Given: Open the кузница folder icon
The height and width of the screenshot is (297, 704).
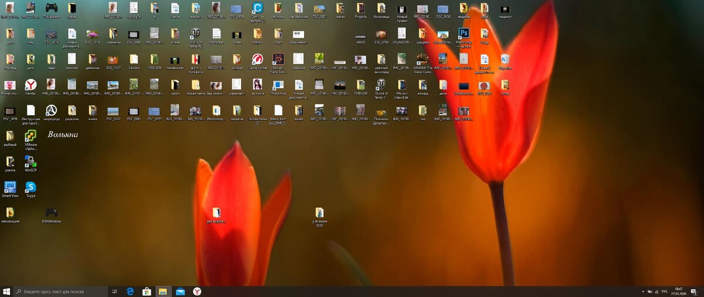Looking at the screenshot, I should pyautogui.click(x=237, y=60).
